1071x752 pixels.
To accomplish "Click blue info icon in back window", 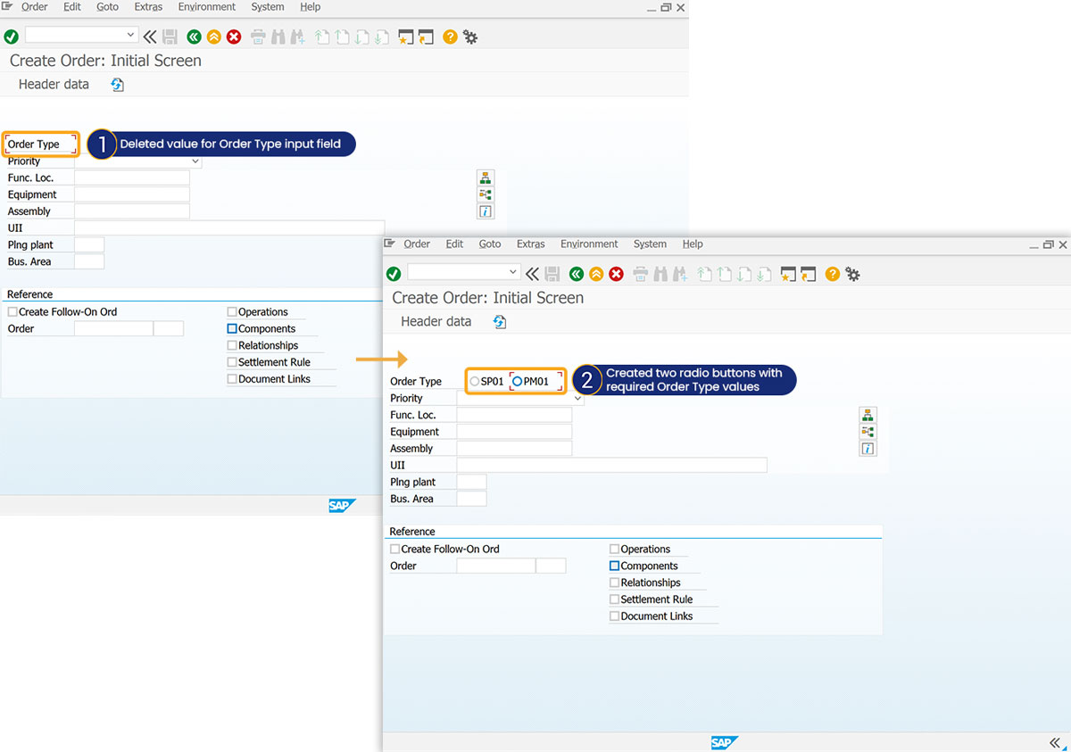I will click(x=486, y=211).
